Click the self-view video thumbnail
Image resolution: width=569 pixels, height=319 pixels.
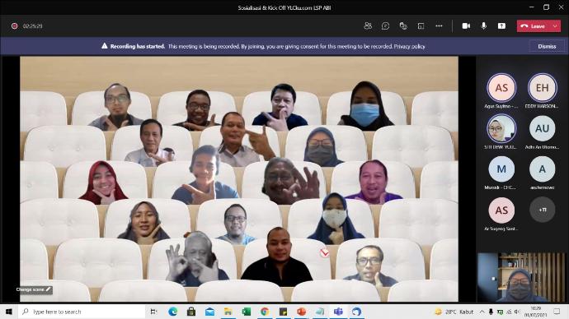(x=521, y=277)
